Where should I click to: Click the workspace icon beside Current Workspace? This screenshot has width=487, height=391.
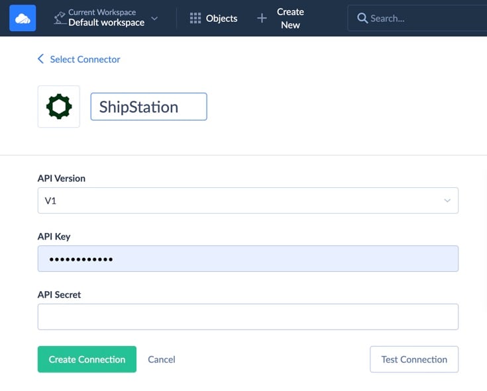click(x=59, y=18)
